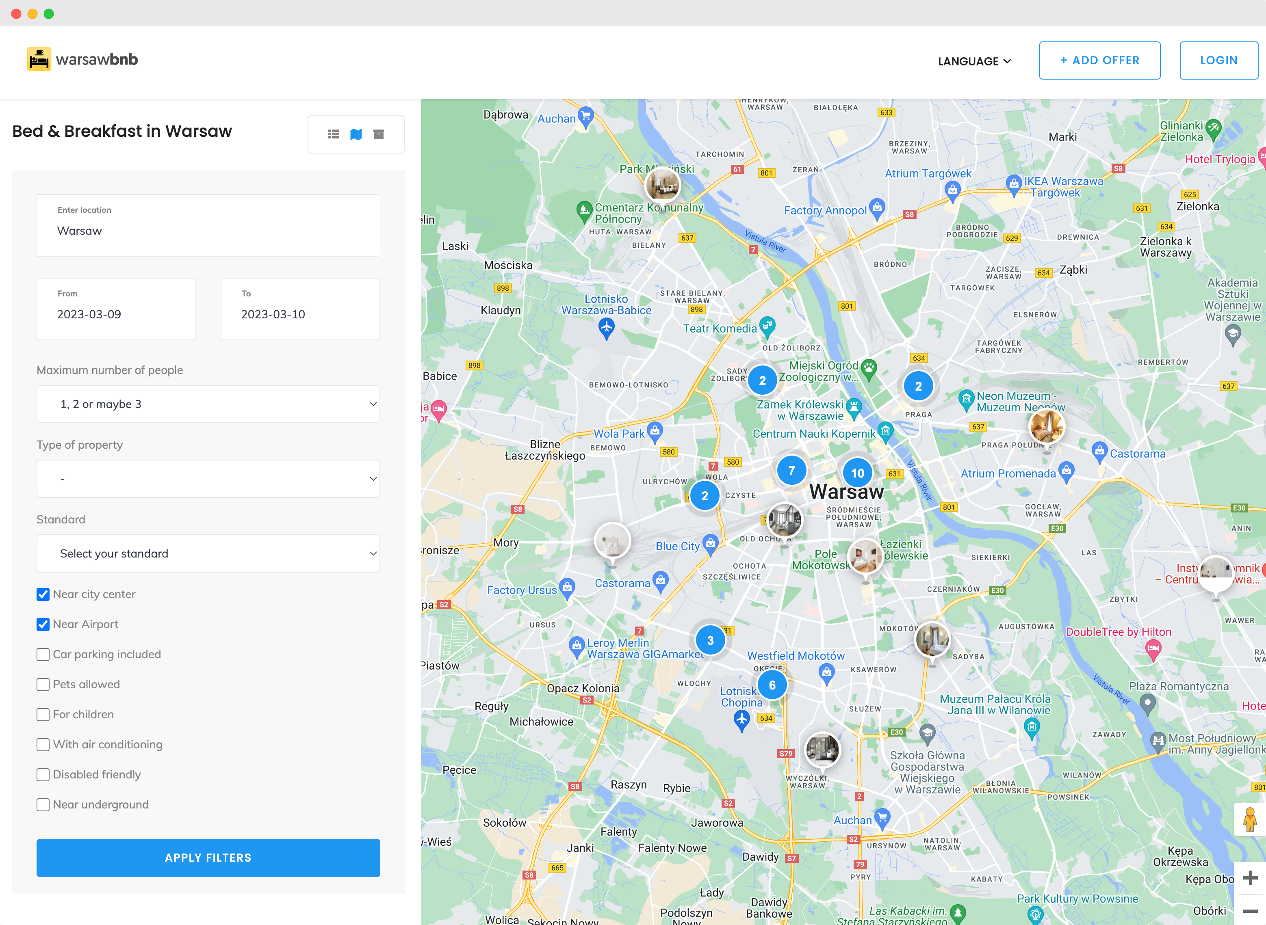Click the Enter location field

pyautogui.click(x=208, y=226)
